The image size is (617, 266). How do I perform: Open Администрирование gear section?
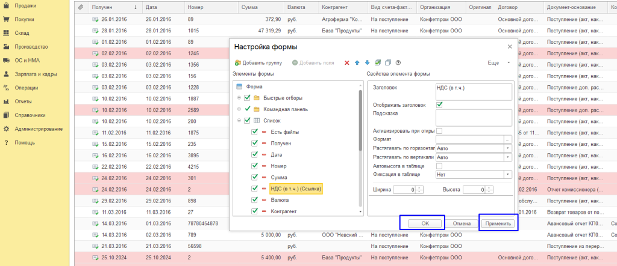coord(38,129)
